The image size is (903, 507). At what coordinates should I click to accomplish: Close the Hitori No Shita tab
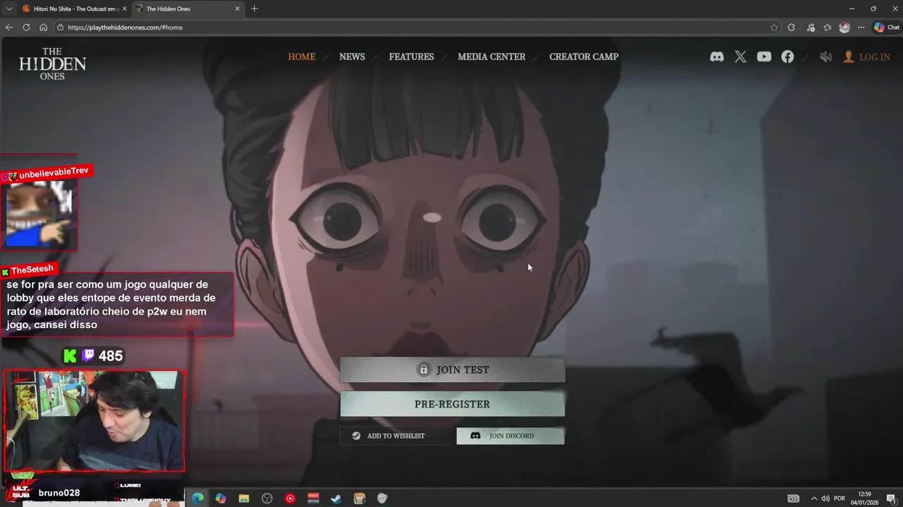124,8
